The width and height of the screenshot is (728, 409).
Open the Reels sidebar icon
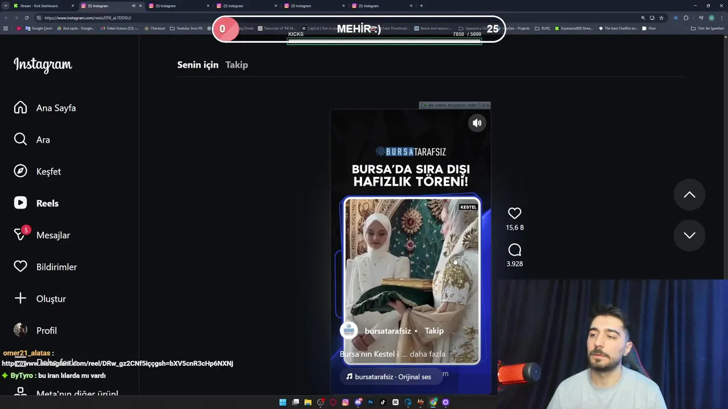pos(20,203)
